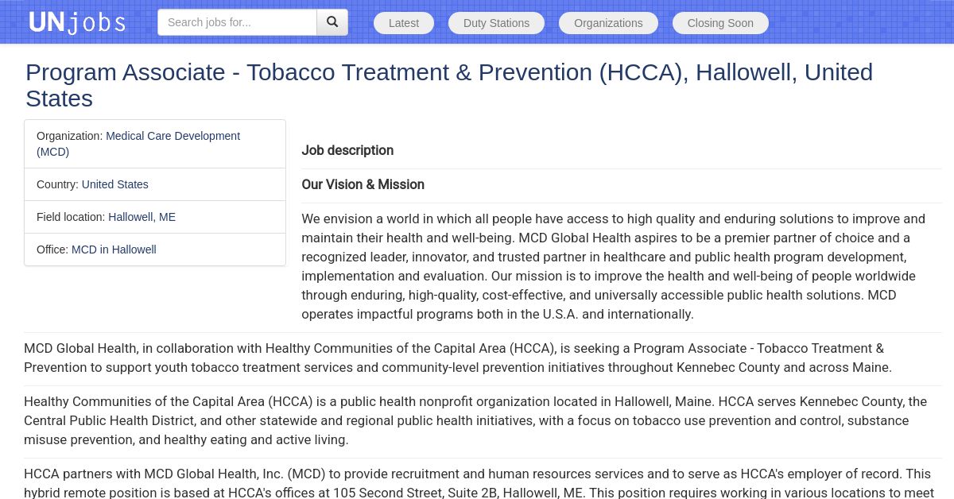Open the Organizations page
This screenshot has width=954, height=499.
point(608,23)
